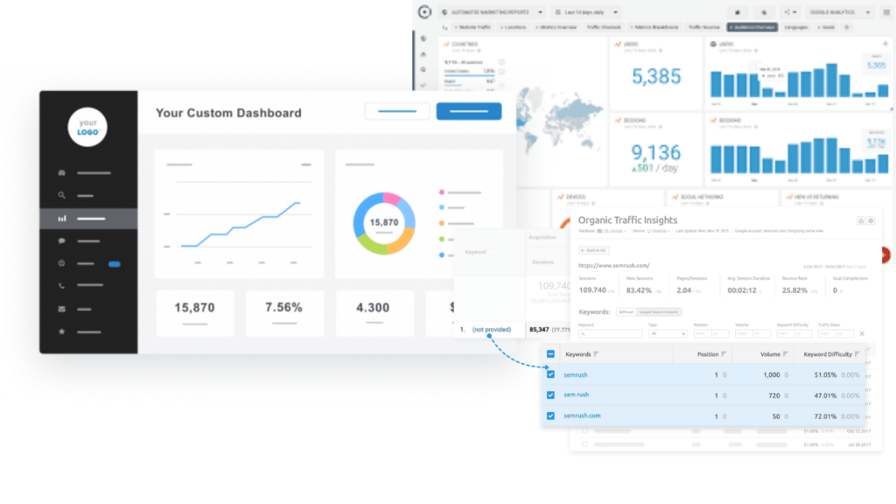Open the Type filter dropdown
The width and height of the screenshot is (896, 504).
click(x=668, y=333)
